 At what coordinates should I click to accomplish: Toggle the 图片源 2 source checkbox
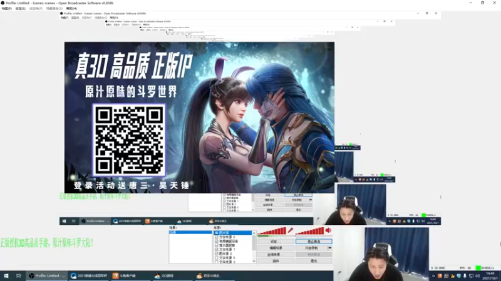pos(217,254)
